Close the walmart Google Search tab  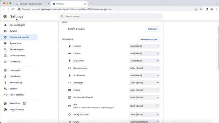click(49, 4)
